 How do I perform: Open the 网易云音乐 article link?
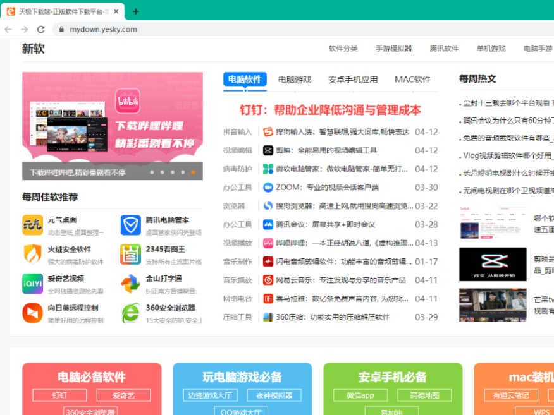click(x=341, y=280)
